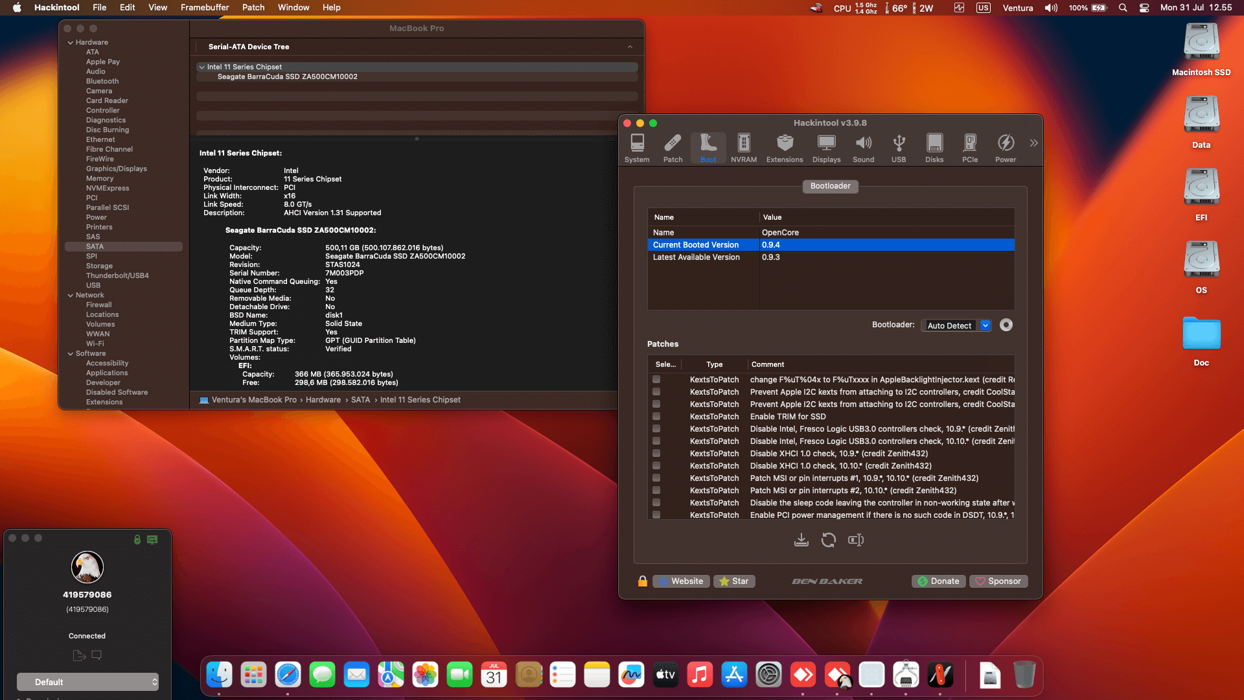Check the AppleBacklightInjector patch checkbox
This screenshot has height=700, width=1244.
coord(656,380)
